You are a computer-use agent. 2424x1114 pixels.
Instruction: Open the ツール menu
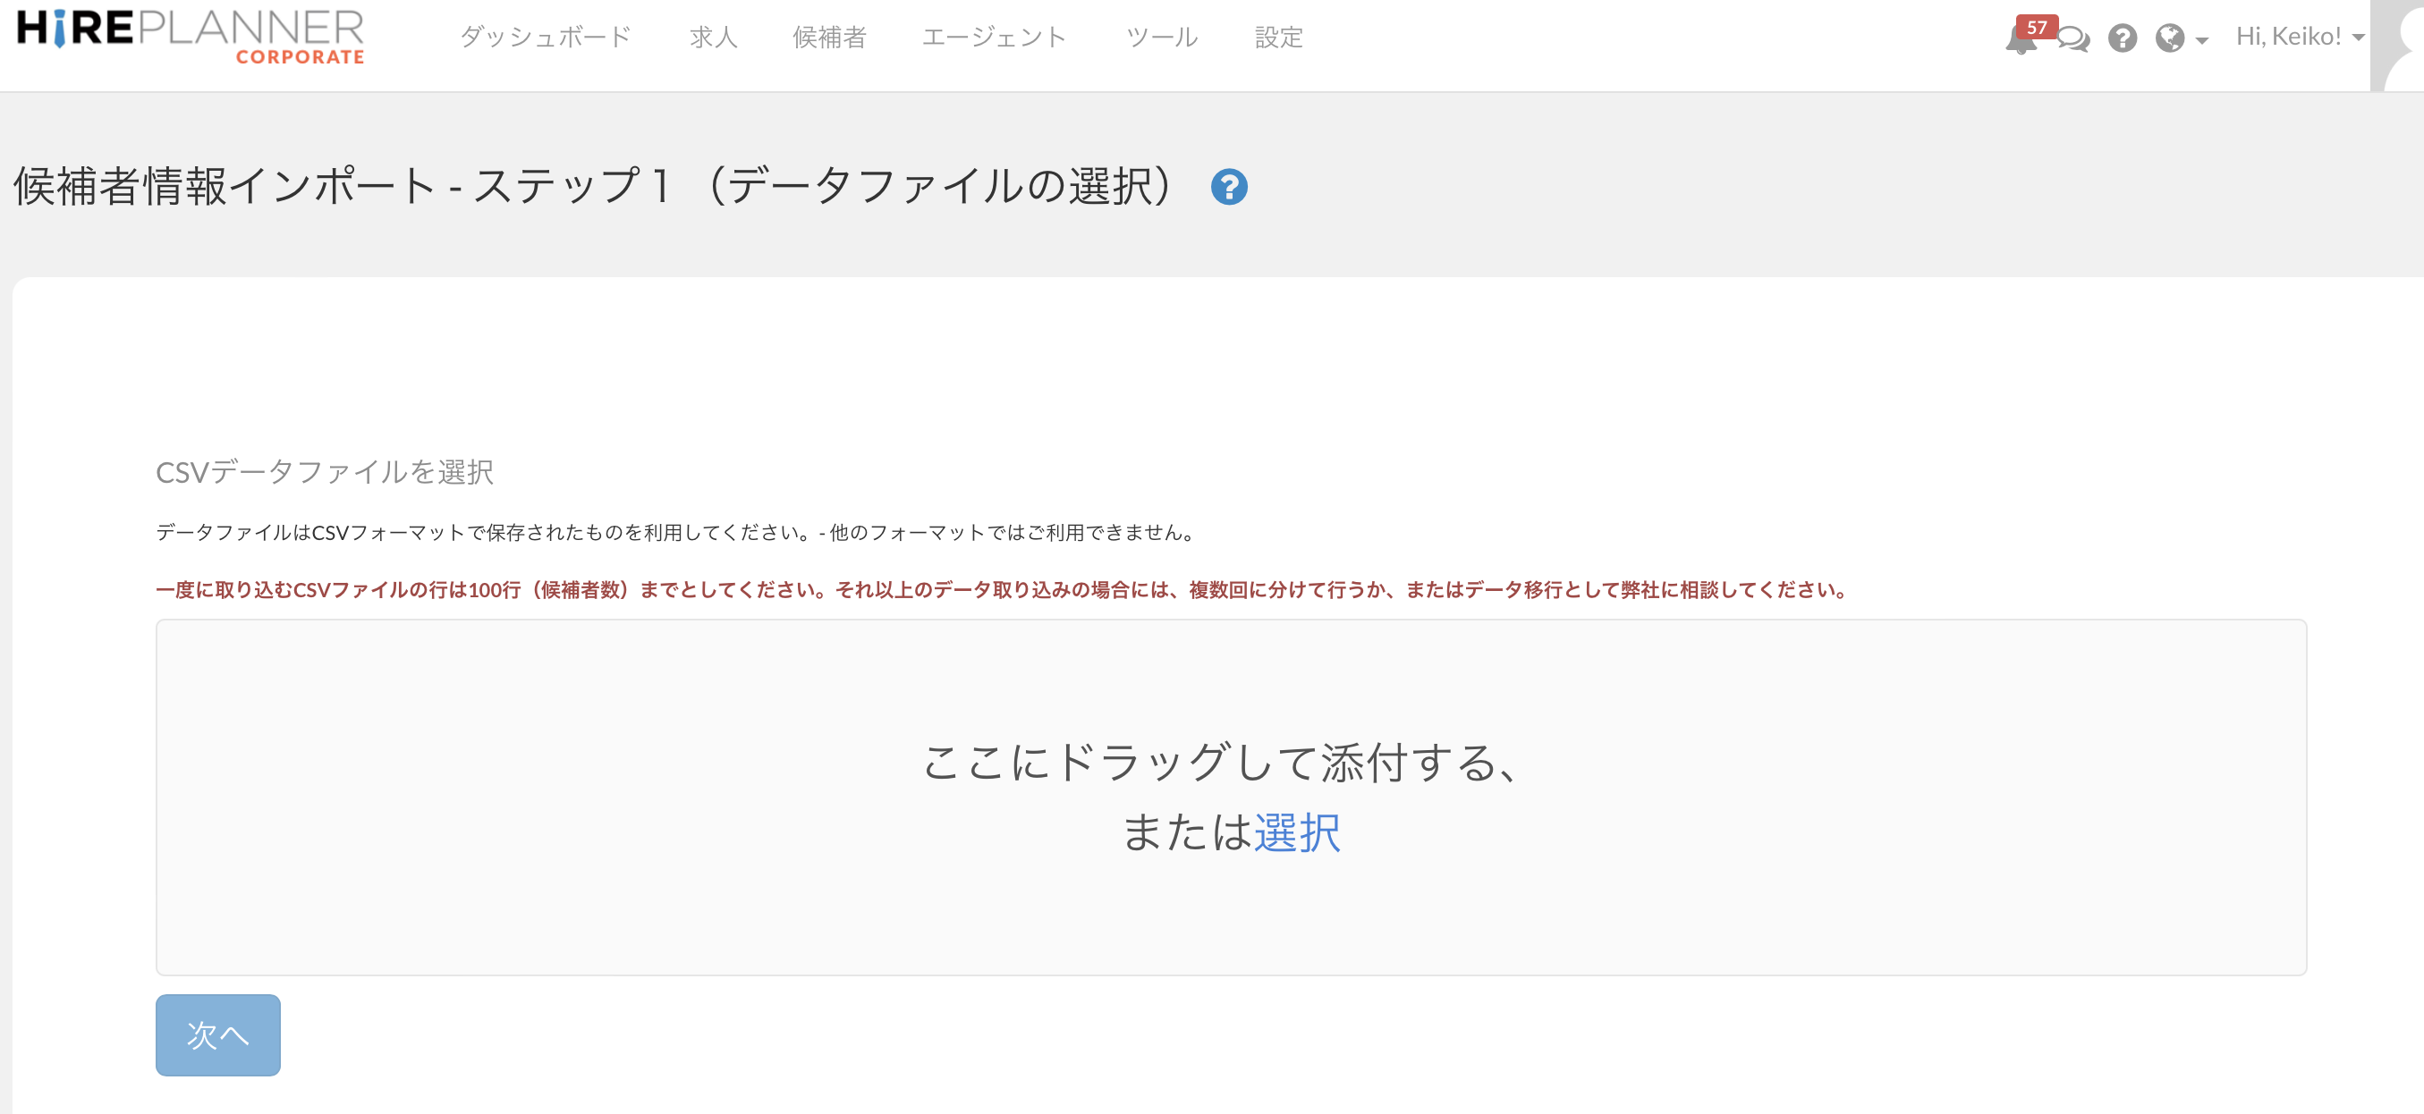pyautogui.click(x=1163, y=38)
